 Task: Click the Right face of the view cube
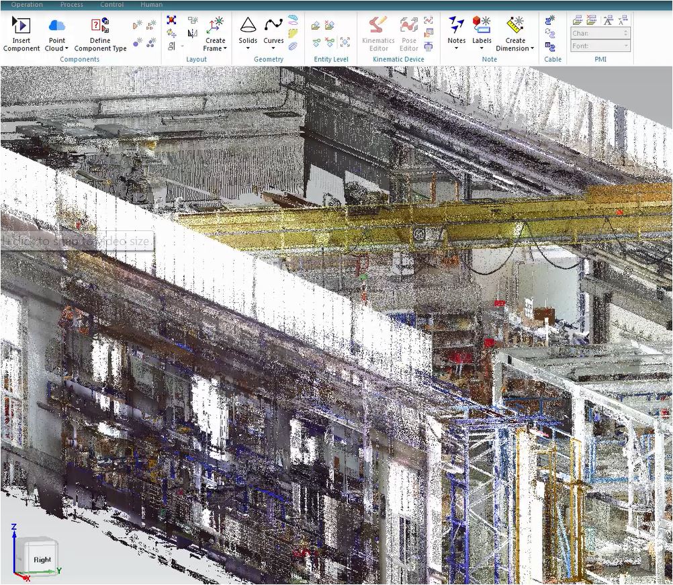42,559
